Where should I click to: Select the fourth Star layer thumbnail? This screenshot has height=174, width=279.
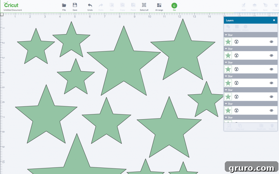(x=228, y=83)
